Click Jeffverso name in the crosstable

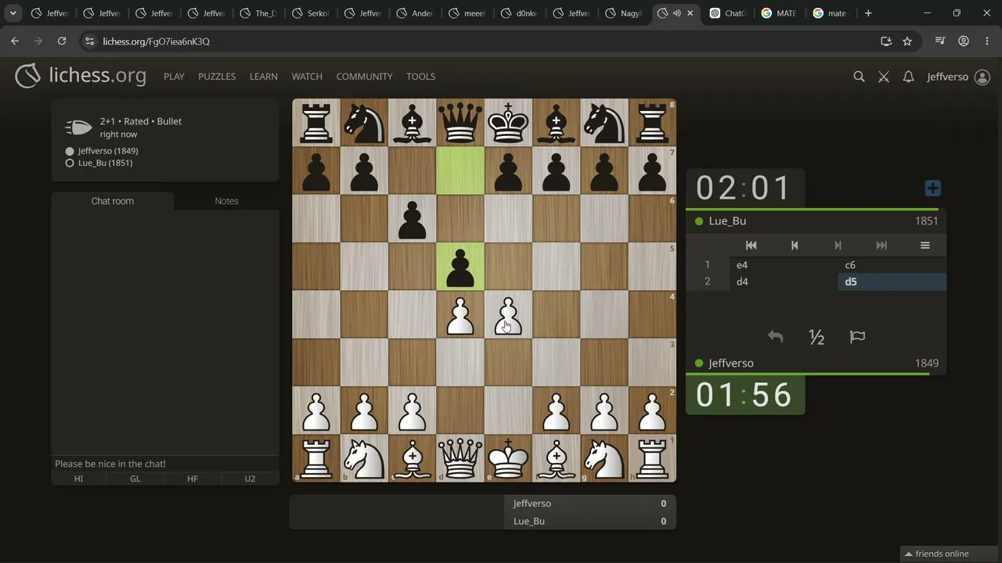pos(532,504)
